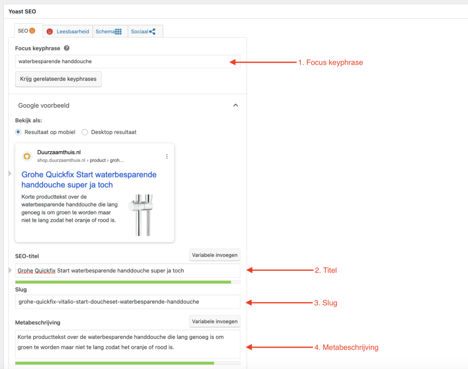The image size is (468, 369).
Task: Click Variabele invoegen next to SEO-titel
Action: (x=215, y=255)
